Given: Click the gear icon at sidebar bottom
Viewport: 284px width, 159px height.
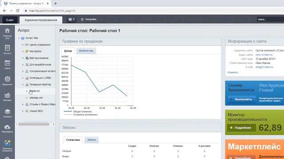Looking at the screenshot, I should point(7,158).
